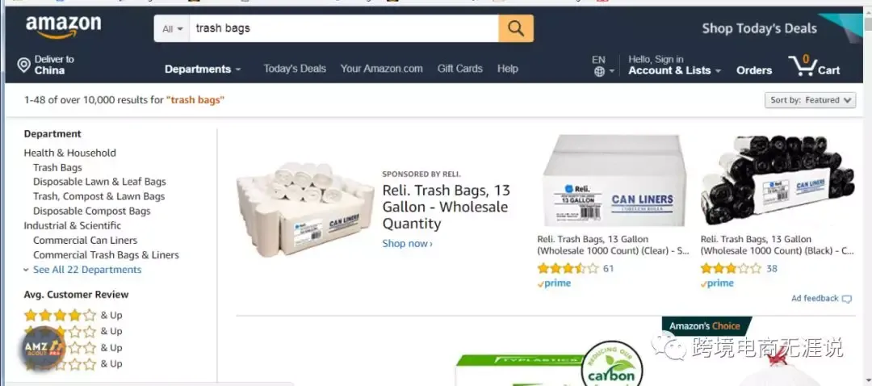This screenshot has height=386, width=872.
Task: Click the language globe icon
Action: 599,72
